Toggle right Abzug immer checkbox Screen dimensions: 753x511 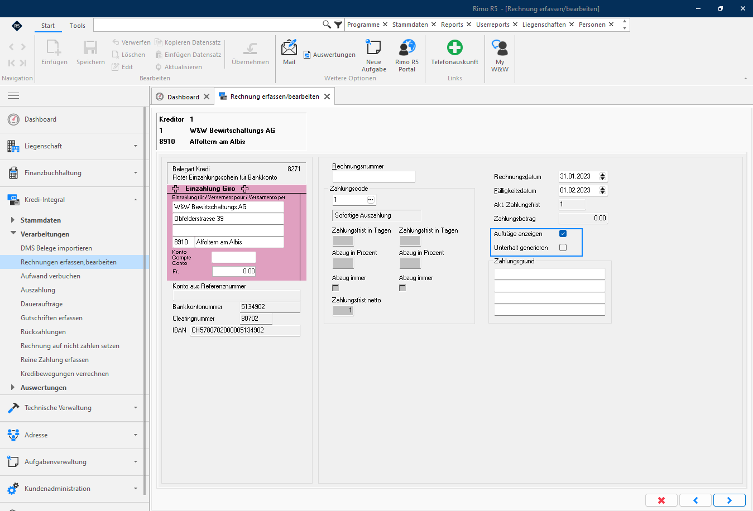pyautogui.click(x=402, y=288)
